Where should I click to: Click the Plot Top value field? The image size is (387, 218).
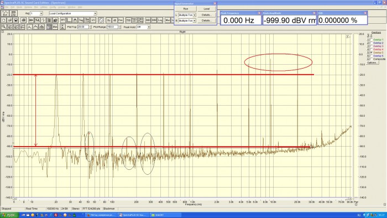pos(83,27)
